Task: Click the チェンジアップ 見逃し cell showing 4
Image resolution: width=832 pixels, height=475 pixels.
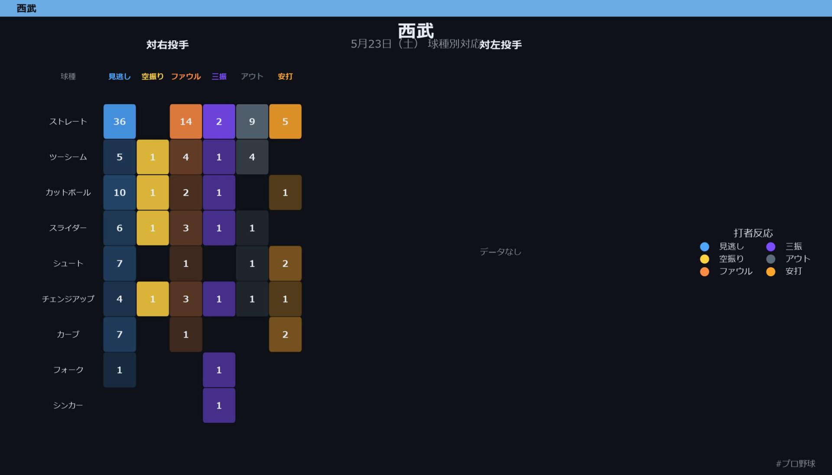Action: (120, 299)
